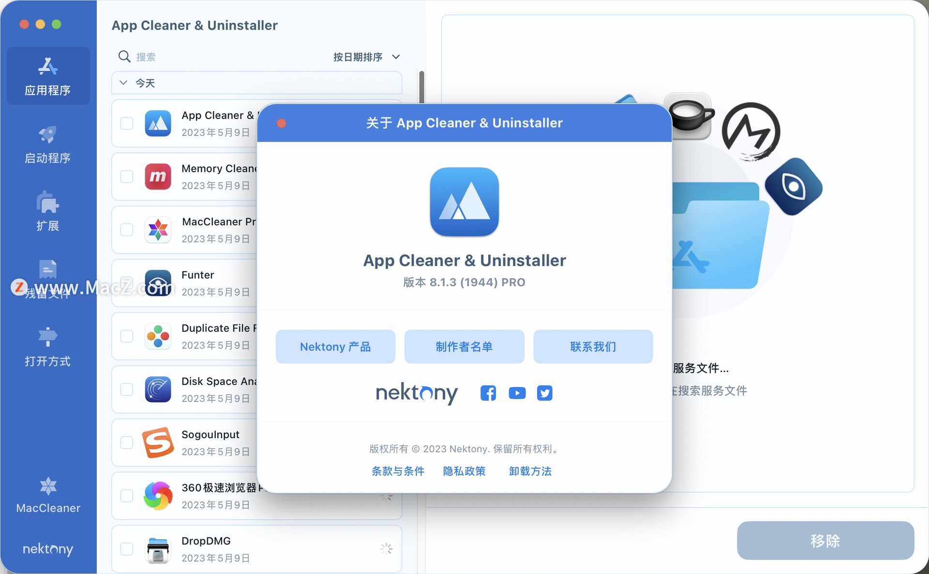Select SogouInput for removal
Image resolution: width=929 pixels, height=574 pixels.
coord(126,442)
